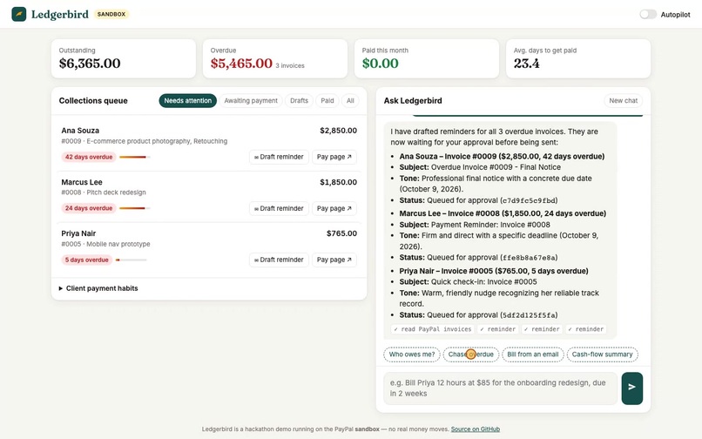Open Pay page for Marcus Lee
Screen dimensions: 702x439
tap(334, 208)
